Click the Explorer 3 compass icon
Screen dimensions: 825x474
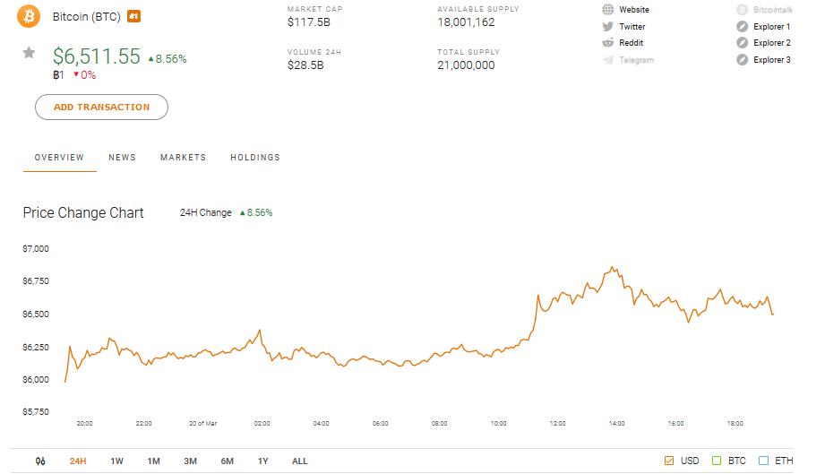click(x=742, y=60)
